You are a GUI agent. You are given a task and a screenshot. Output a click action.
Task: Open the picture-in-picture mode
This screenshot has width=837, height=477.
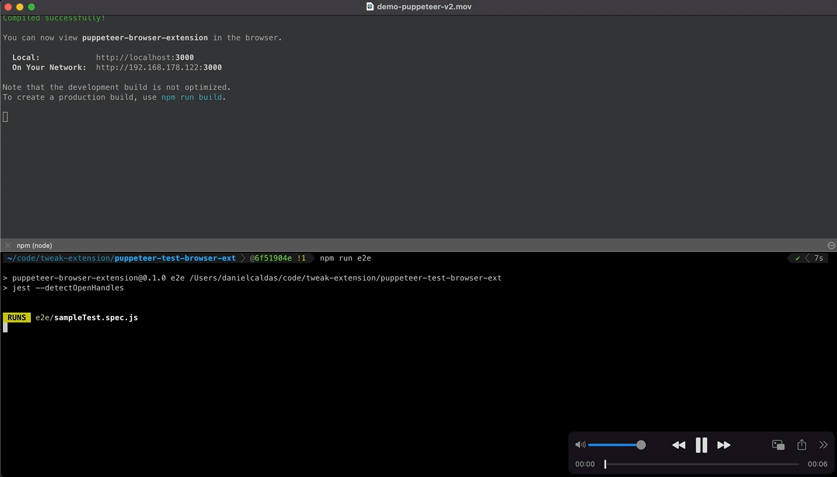[x=778, y=445]
